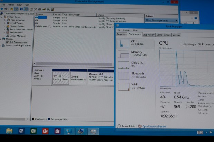The width and height of the screenshot is (214, 142).
Task: Switch to the Users tab
Action: pos(159,35)
